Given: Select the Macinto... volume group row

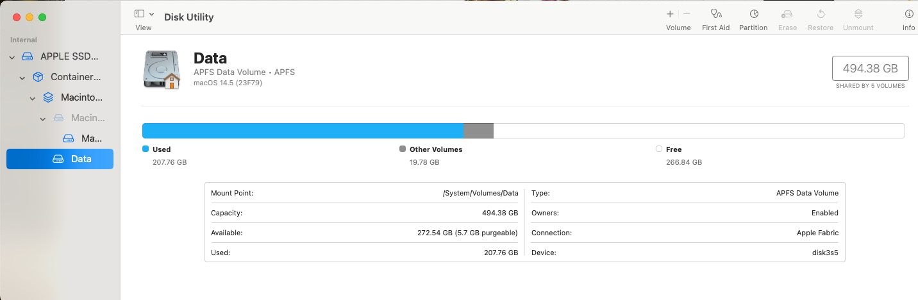Looking at the screenshot, I should coord(60,97).
